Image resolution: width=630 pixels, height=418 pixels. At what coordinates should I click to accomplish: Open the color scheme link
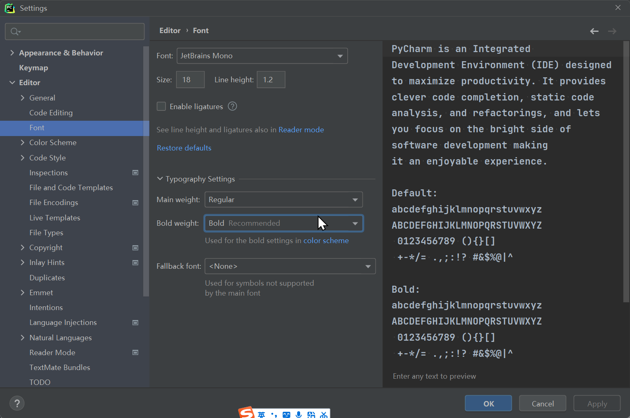tap(326, 241)
